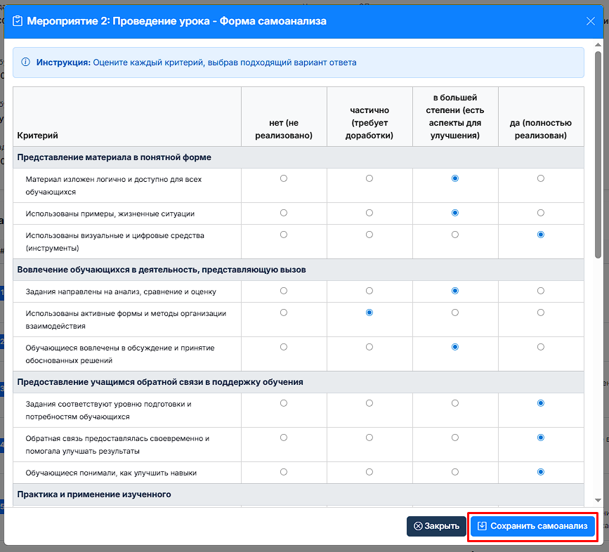609x552 pixels.
Task: Click section heading 'Предоставление учащимся обратной связи'
Action: [160, 382]
